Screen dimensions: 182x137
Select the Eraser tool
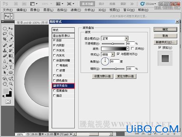[5, 56]
